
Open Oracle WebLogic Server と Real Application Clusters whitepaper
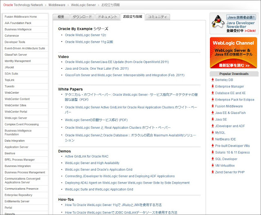(118, 127)
